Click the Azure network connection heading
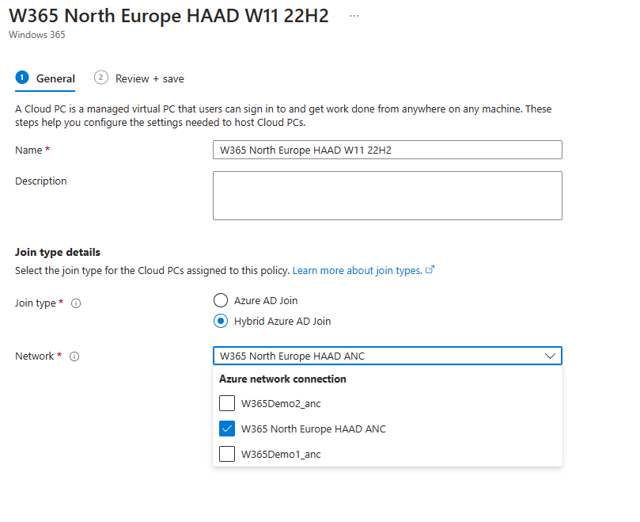 tap(282, 379)
